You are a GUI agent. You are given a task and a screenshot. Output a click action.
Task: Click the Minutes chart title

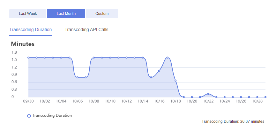click(23, 44)
